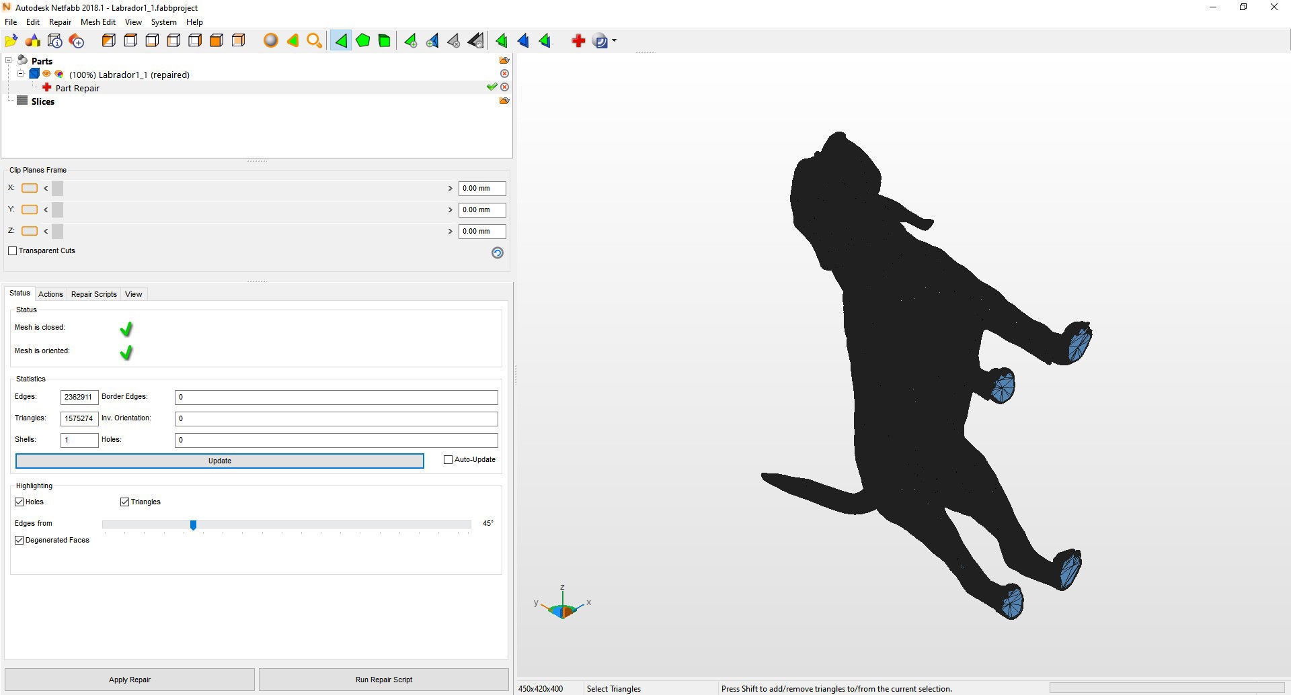The width and height of the screenshot is (1291, 695).
Task: Open the Parts folder icon
Action: 504,60
